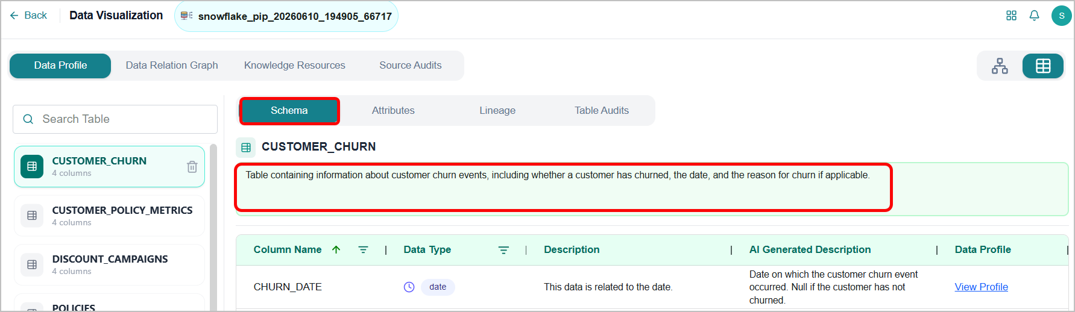Click the Data Visualization title
The image size is (1075, 312).
116,16
